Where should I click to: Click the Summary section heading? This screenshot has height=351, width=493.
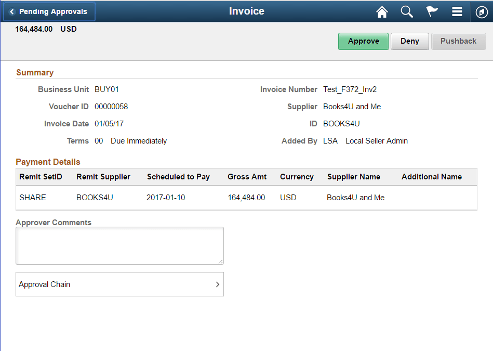(x=34, y=72)
